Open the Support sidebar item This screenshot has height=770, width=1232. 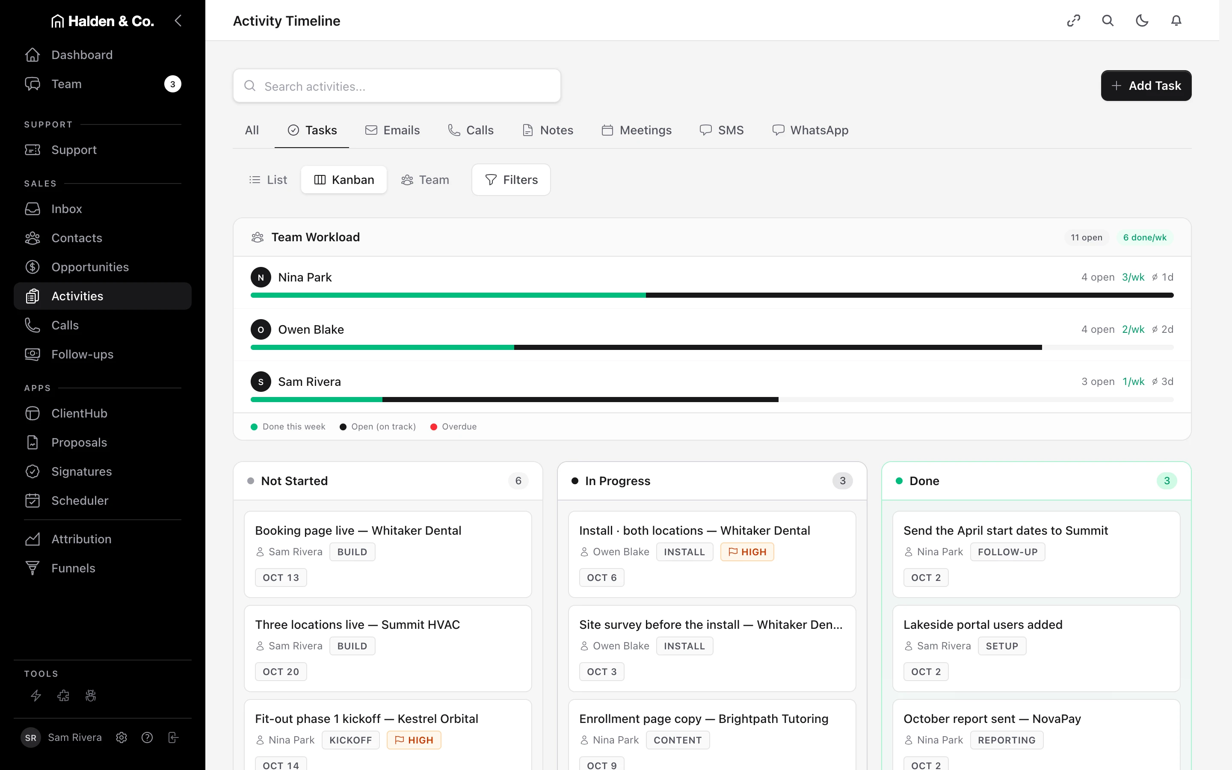click(102, 150)
